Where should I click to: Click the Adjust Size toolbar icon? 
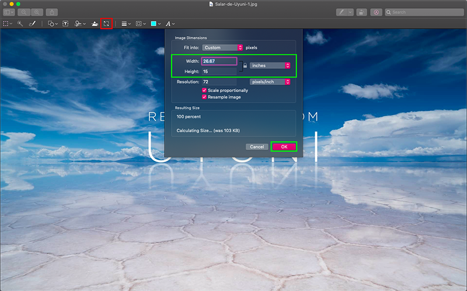(x=106, y=24)
